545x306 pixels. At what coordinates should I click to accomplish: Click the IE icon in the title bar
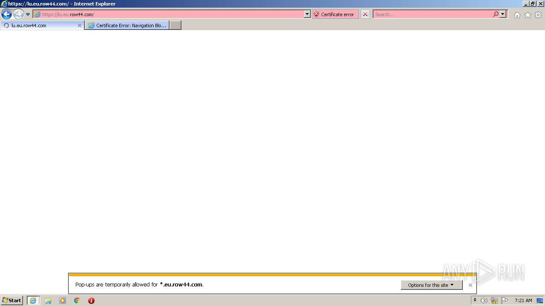[x=4, y=4]
